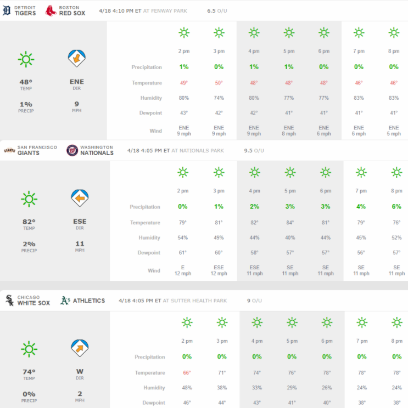Click the ENE wind direction diamond icon
Viewport: 408px width, 408px height.
coord(77,58)
